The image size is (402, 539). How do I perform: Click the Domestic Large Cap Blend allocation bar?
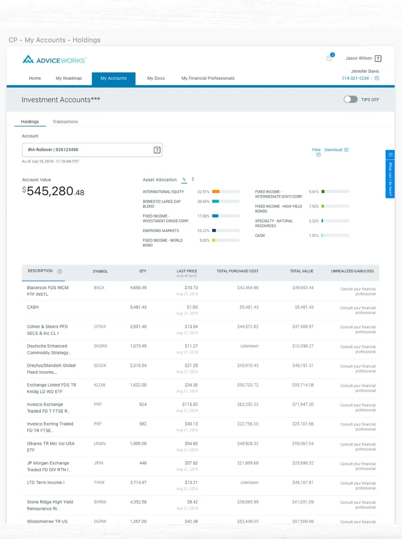[x=225, y=201]
